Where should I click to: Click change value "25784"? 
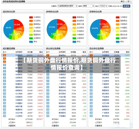click(40, 97)
